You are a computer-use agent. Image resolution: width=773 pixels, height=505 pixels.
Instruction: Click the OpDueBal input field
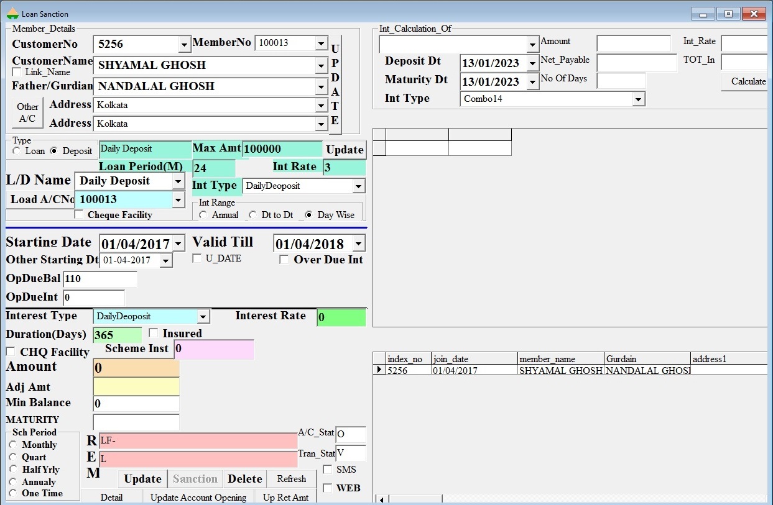tap(100, 280)
